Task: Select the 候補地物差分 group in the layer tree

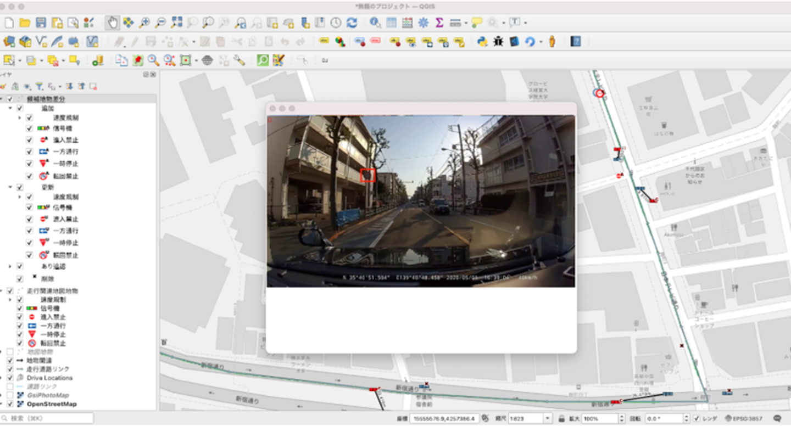Action: [x=46, y=99]
